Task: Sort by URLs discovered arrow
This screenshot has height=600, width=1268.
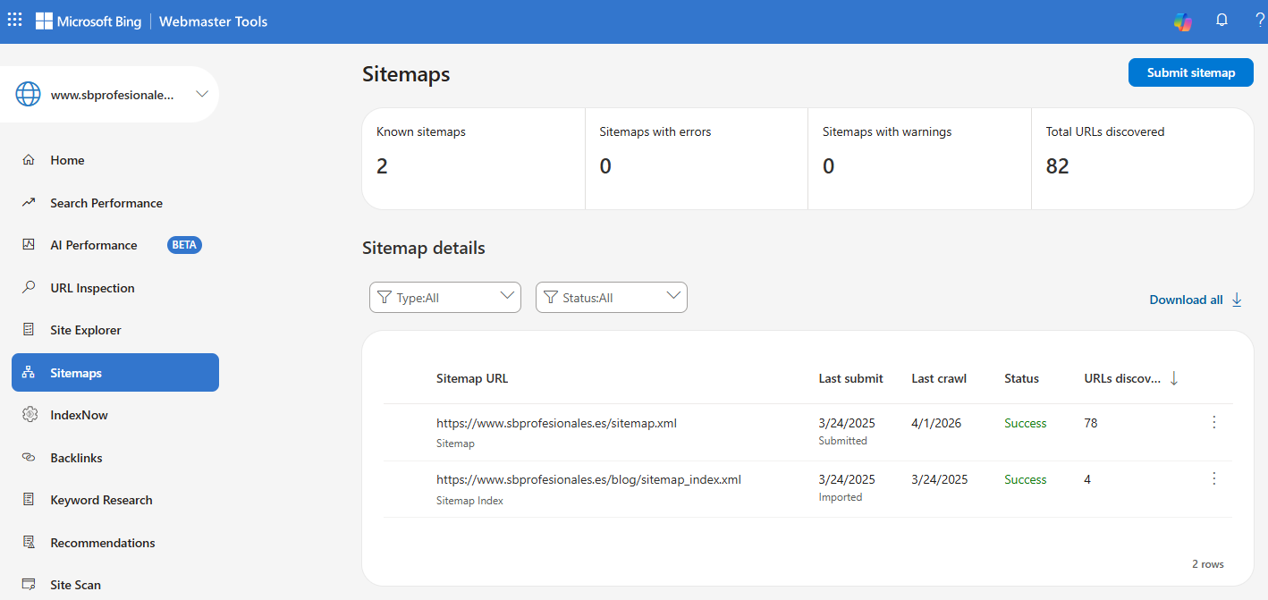Action: 1174,378
